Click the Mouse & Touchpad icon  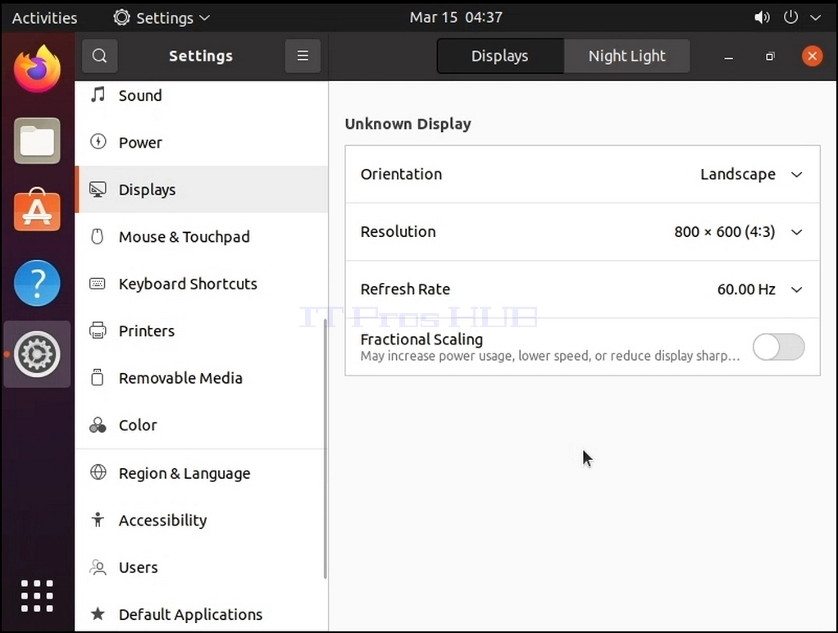[x=98, y=236]
